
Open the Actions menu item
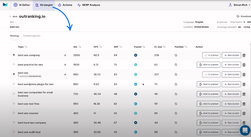[x=65, y=5]
